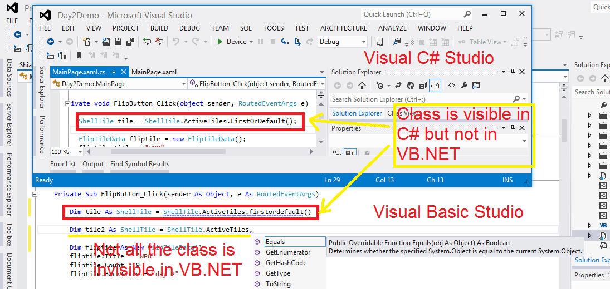Image resolution: width=610 pixels, height=289 pixels.
Task: Open the DEBUG menu in Day2Demo
Action: (189, 28)
